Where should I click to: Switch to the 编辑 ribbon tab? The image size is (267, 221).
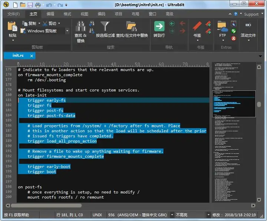click(x=50, y=14)
